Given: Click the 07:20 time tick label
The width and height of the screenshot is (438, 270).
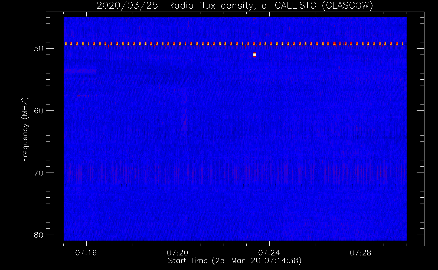Looking at the screenshot, I should point(178,253).
